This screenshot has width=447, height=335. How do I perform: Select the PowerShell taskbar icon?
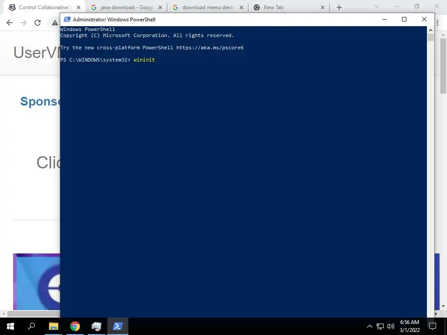click(x=118, y=326)
